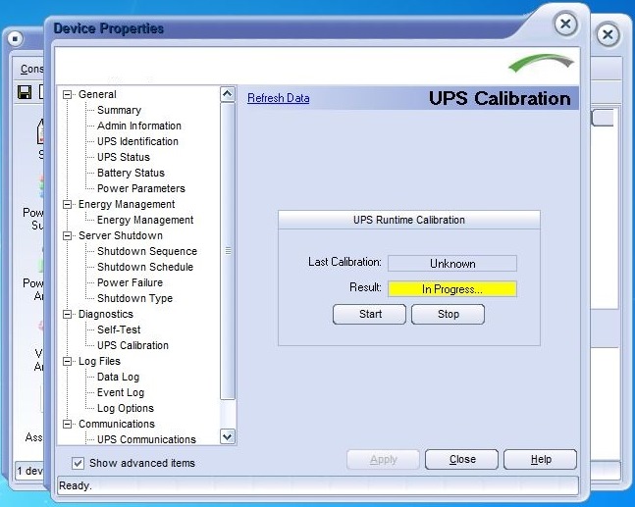Stop the UPS runtime calibration

pos(448,315)
